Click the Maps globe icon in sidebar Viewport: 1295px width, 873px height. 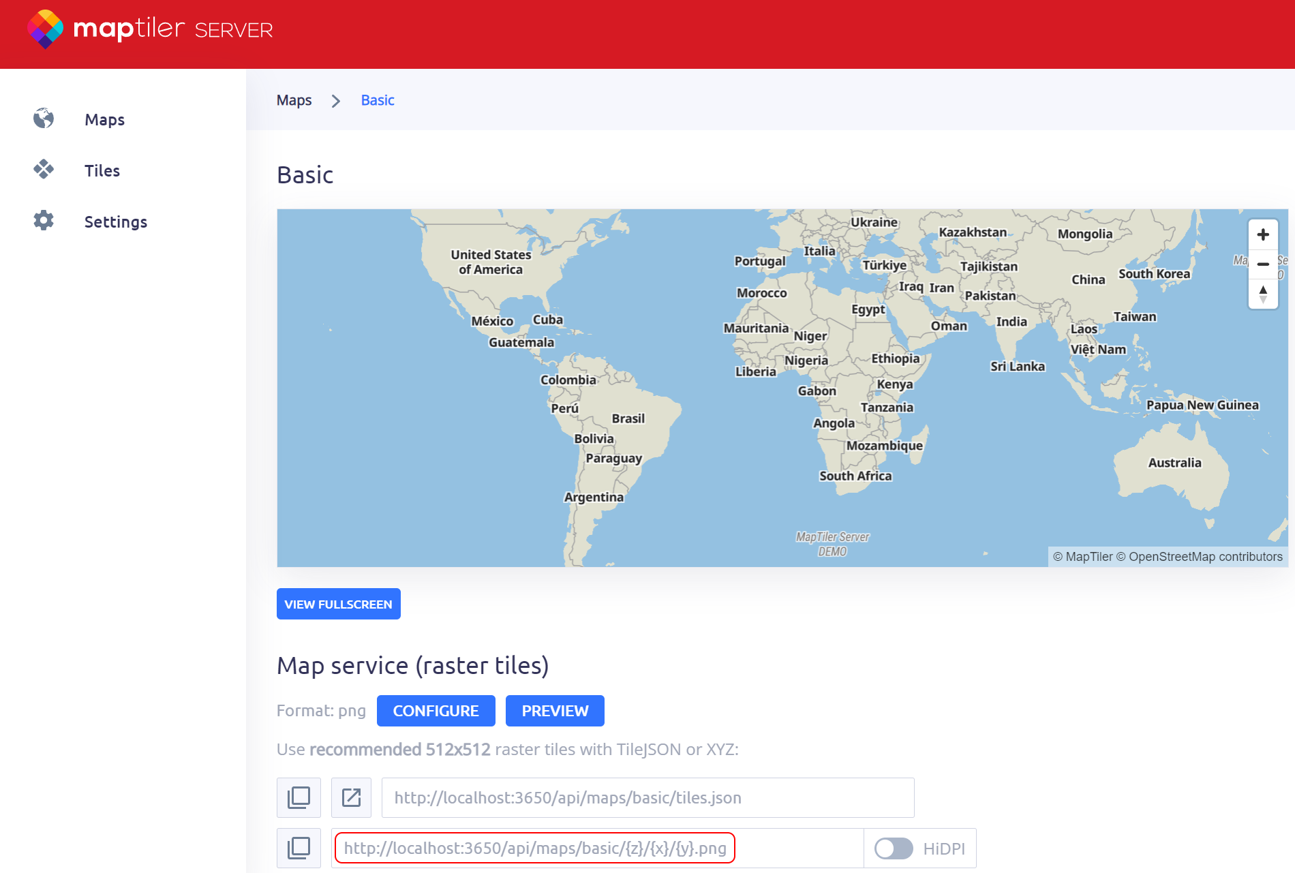pyautogui.click(x=44, y=119)
